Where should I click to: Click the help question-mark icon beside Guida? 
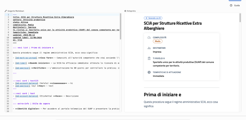pos(231,5)
